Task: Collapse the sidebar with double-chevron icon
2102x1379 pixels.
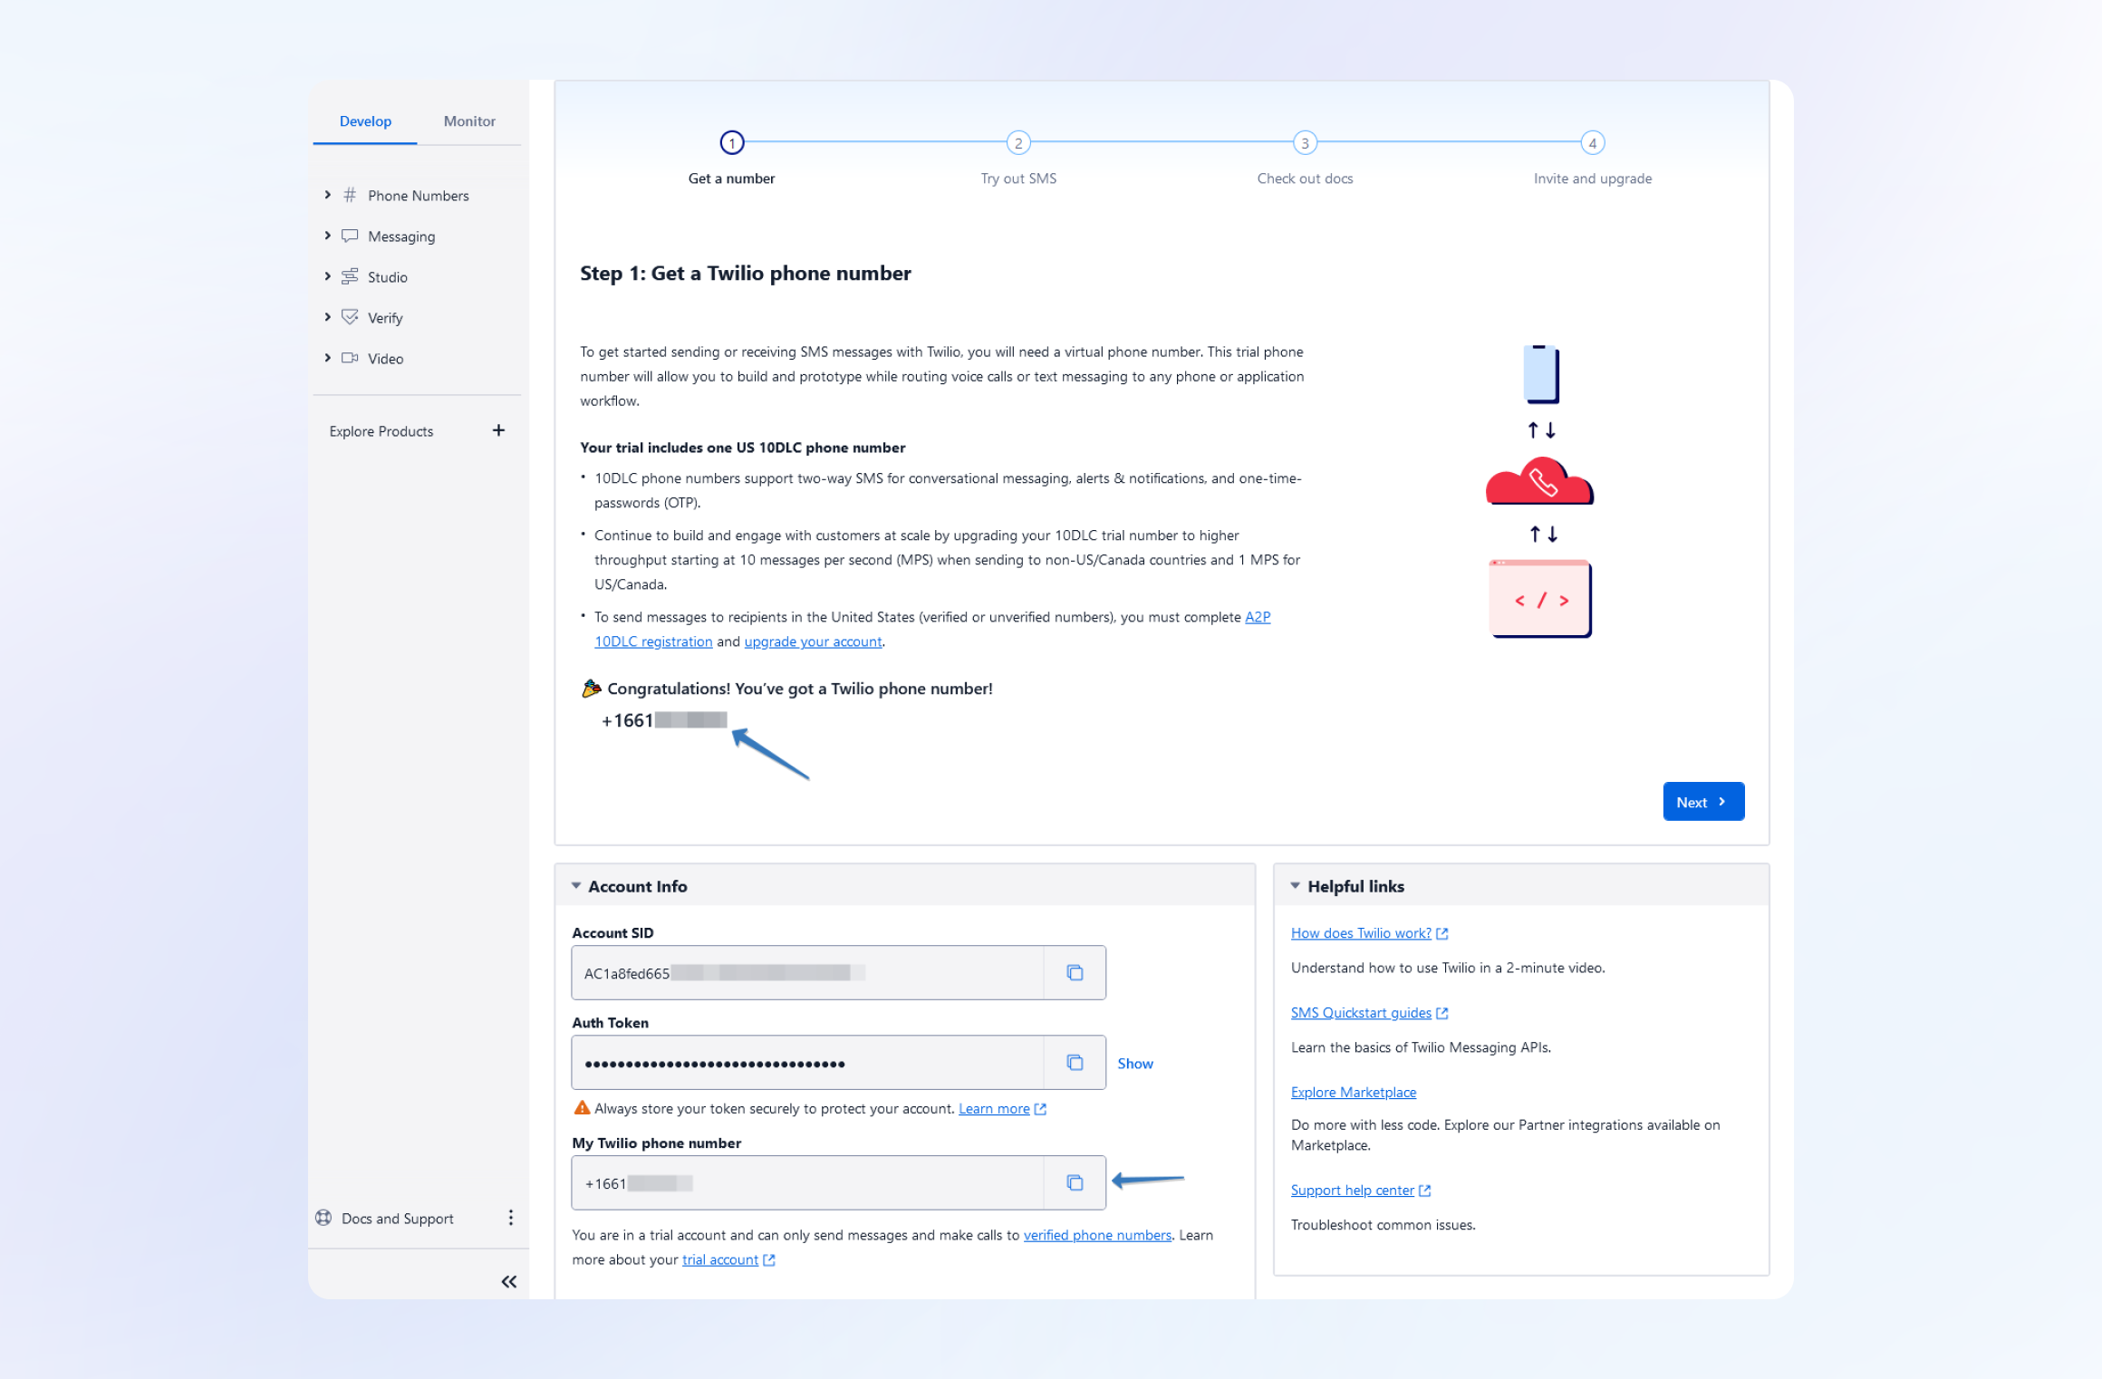Action: 509,1281
